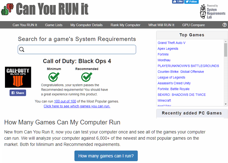Open the Game Lists menu
Image resolution: width=228 pixels, height=163 pixels.
click(54, 25)
